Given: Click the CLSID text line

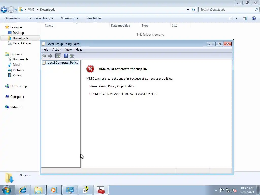Looking at the screenshot, I should 123,94.
